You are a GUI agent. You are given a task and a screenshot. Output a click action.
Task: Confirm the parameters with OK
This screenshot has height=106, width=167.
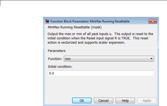(x=82, y=100)
